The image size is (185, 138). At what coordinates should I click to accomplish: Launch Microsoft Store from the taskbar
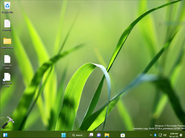pos(123,135)
